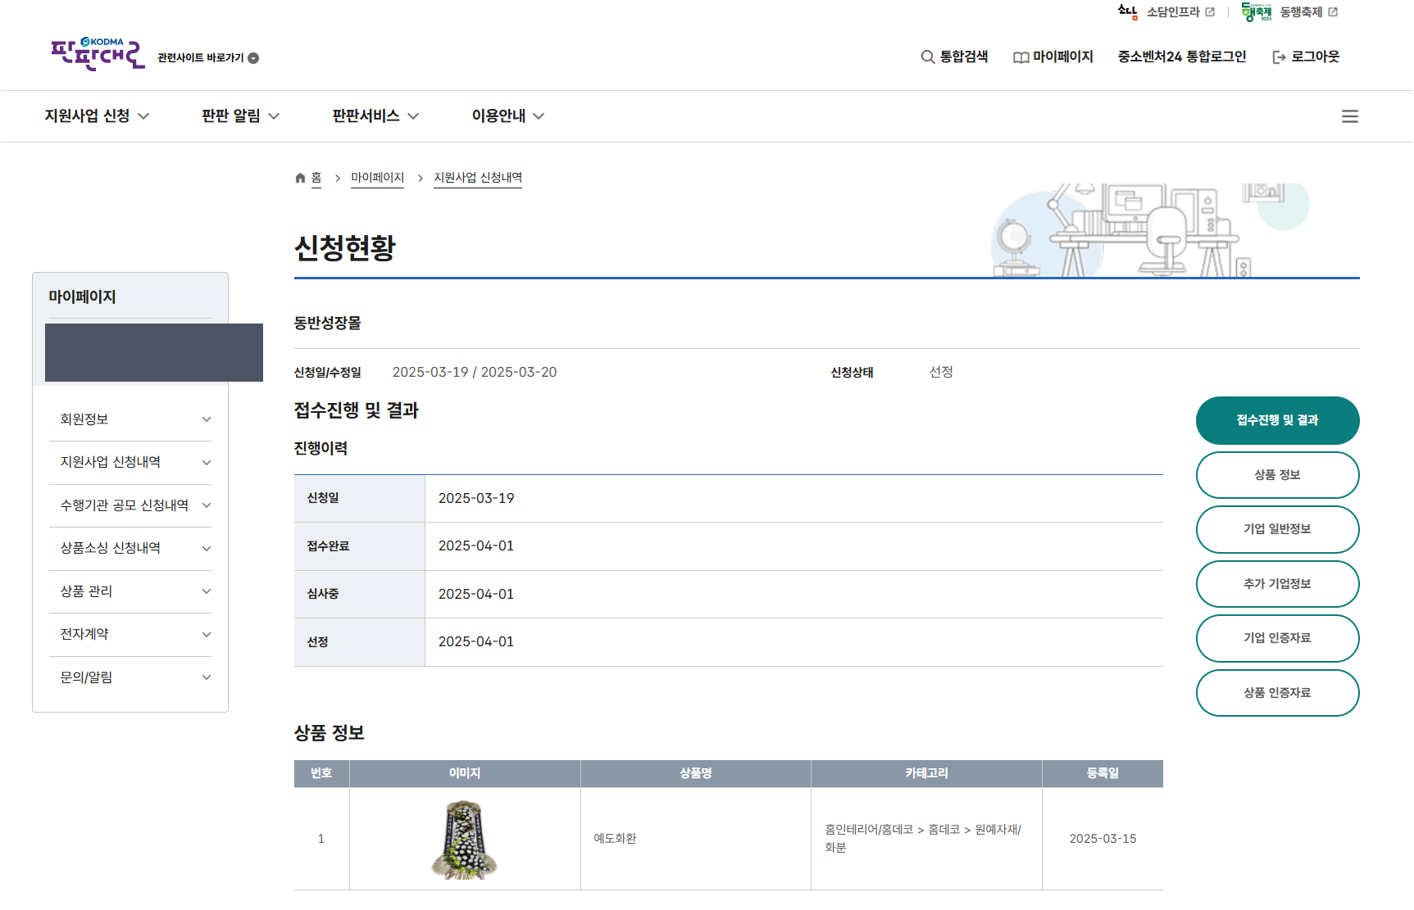This screenshot has height=910, width=1414.
Task: Click the product name 예도화환
Action: pos(615,839)
